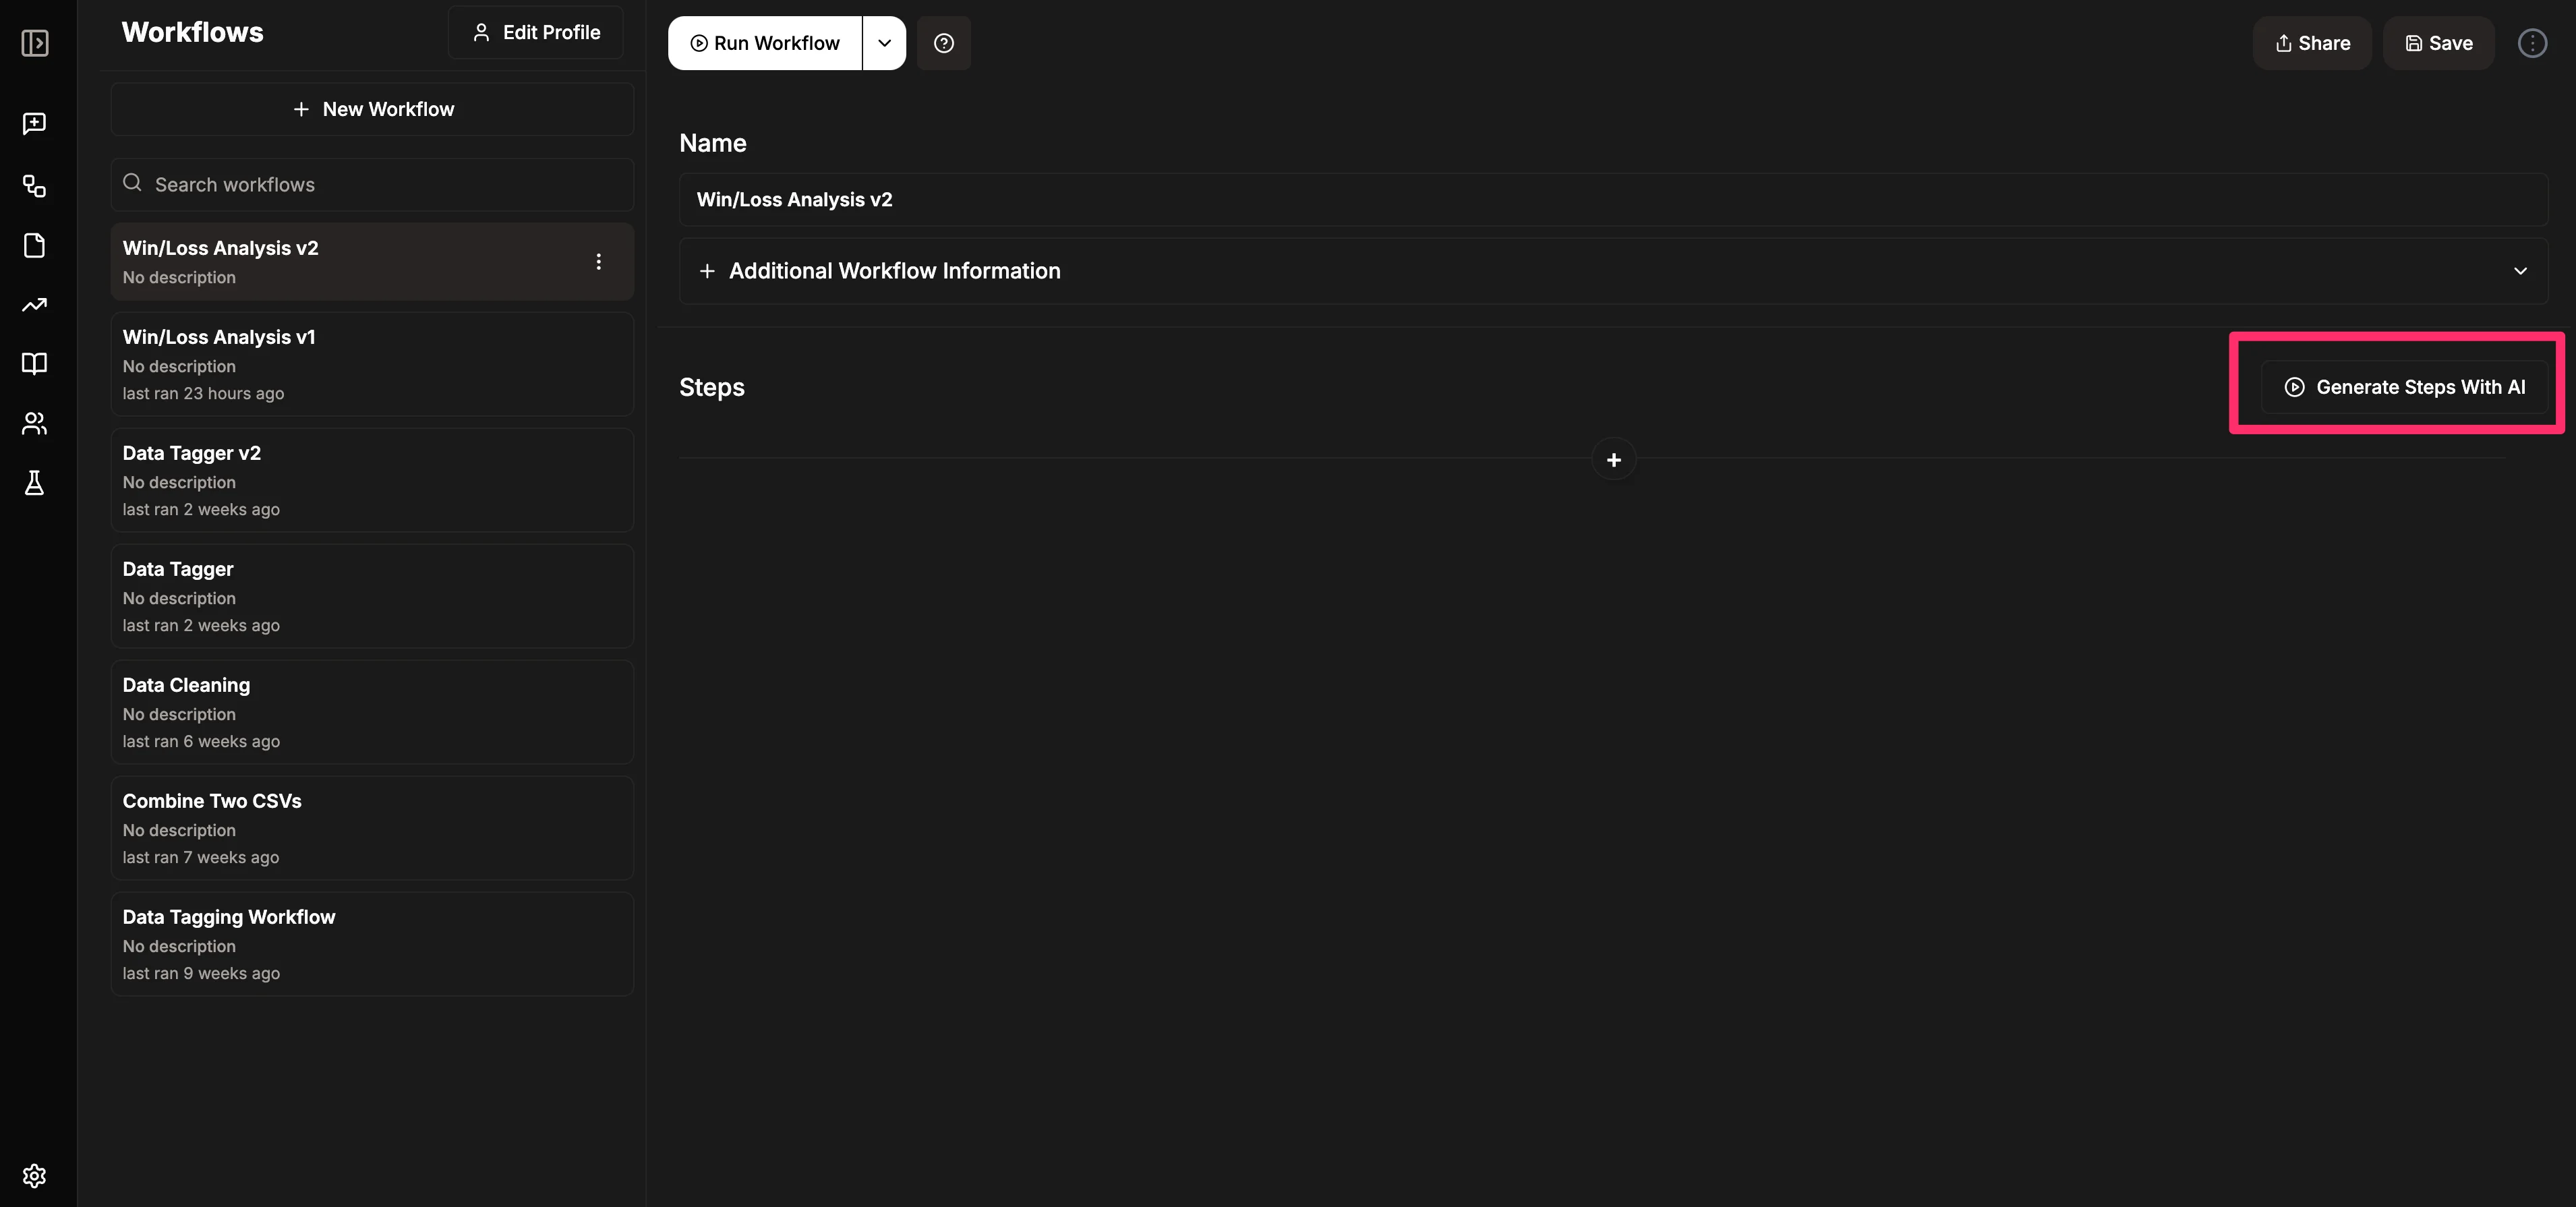Open the workflows nodes icon
2576x1207 pixels.
(35, 186)
